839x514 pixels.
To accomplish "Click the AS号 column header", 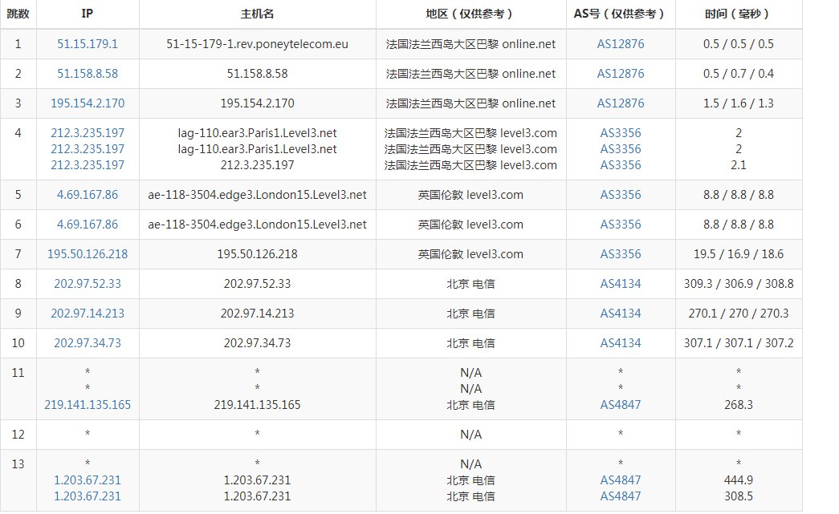I will 620,14.
